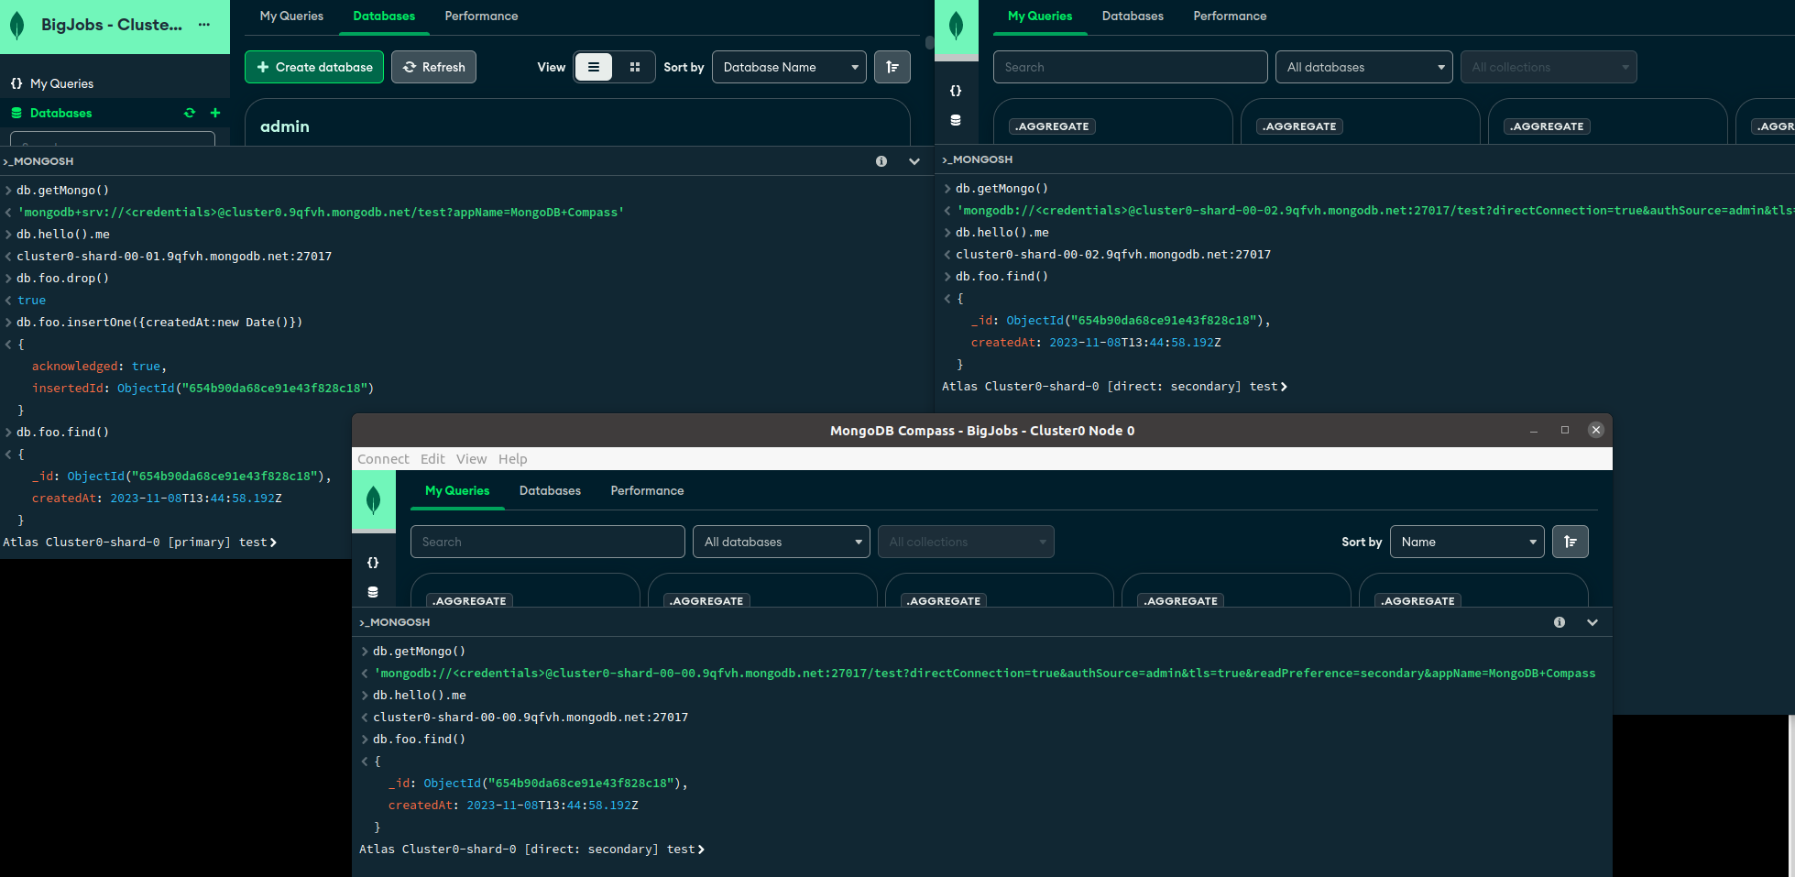Image resolution: width=1795 pixels, height=877 pixels.
Task: Open the Help menu
Action: [512, 459]
